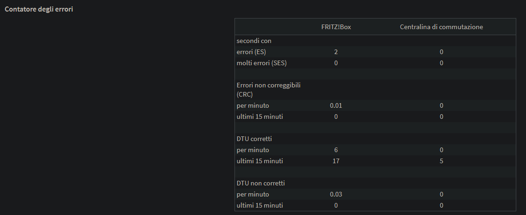This screenshot has width=526, height=215.
Task: Click the "Contatore degli errori" heading
Action: tap(38, 10)
